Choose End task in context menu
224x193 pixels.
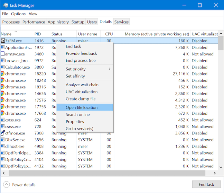coord(85,46)
